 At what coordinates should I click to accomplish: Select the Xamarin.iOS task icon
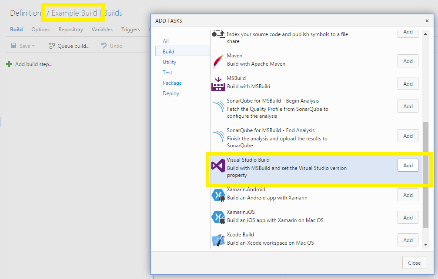tap(218, 217)
